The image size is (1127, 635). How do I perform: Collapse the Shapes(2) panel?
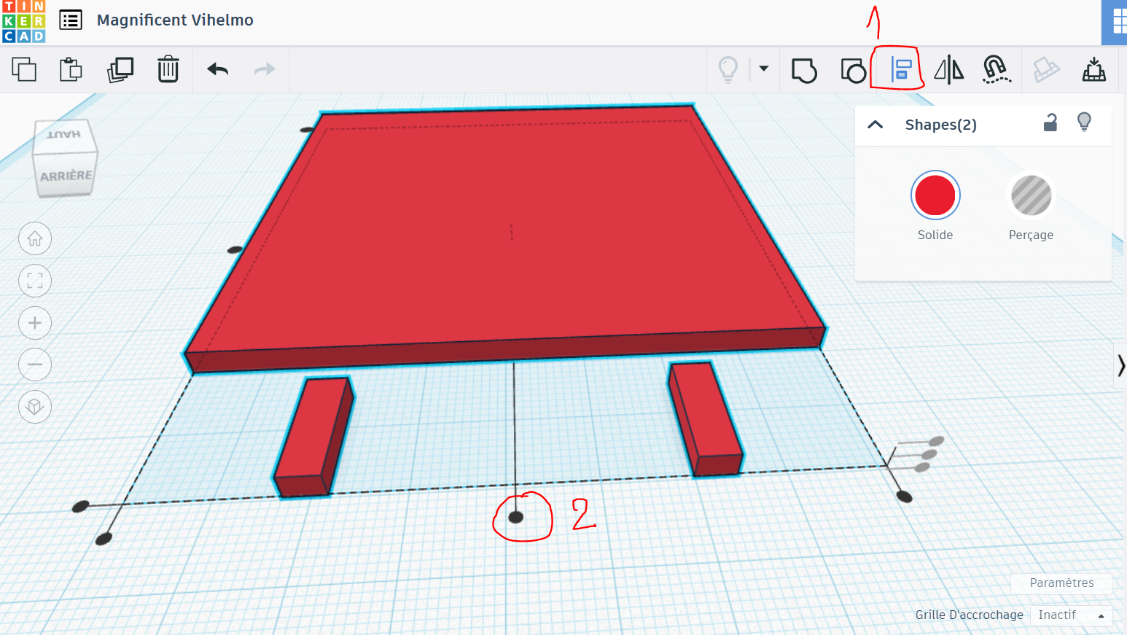(x=876, y=125)
